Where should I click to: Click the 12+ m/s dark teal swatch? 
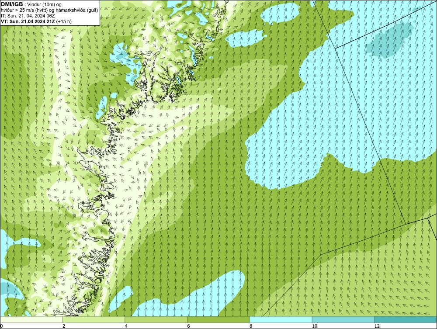pyautogui.click(x=406, y=319)
